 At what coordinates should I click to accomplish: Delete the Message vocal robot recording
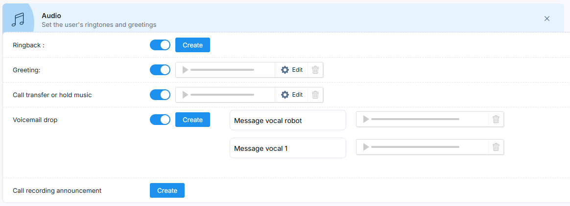pos(496,119)
